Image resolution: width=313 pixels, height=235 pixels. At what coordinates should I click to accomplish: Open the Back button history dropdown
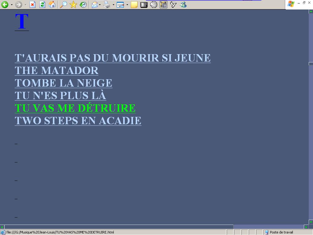(12, 5)
